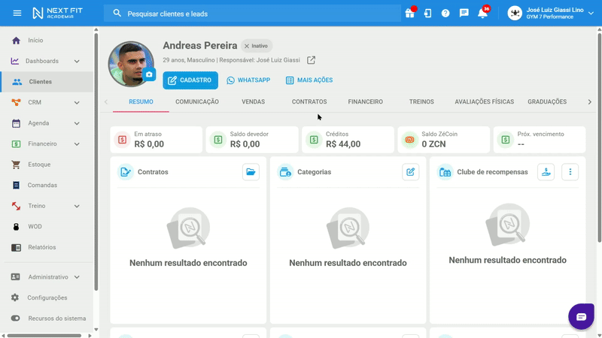Open the notifications bell
This screenshot has height=338, width=602.
pos(482,14)
